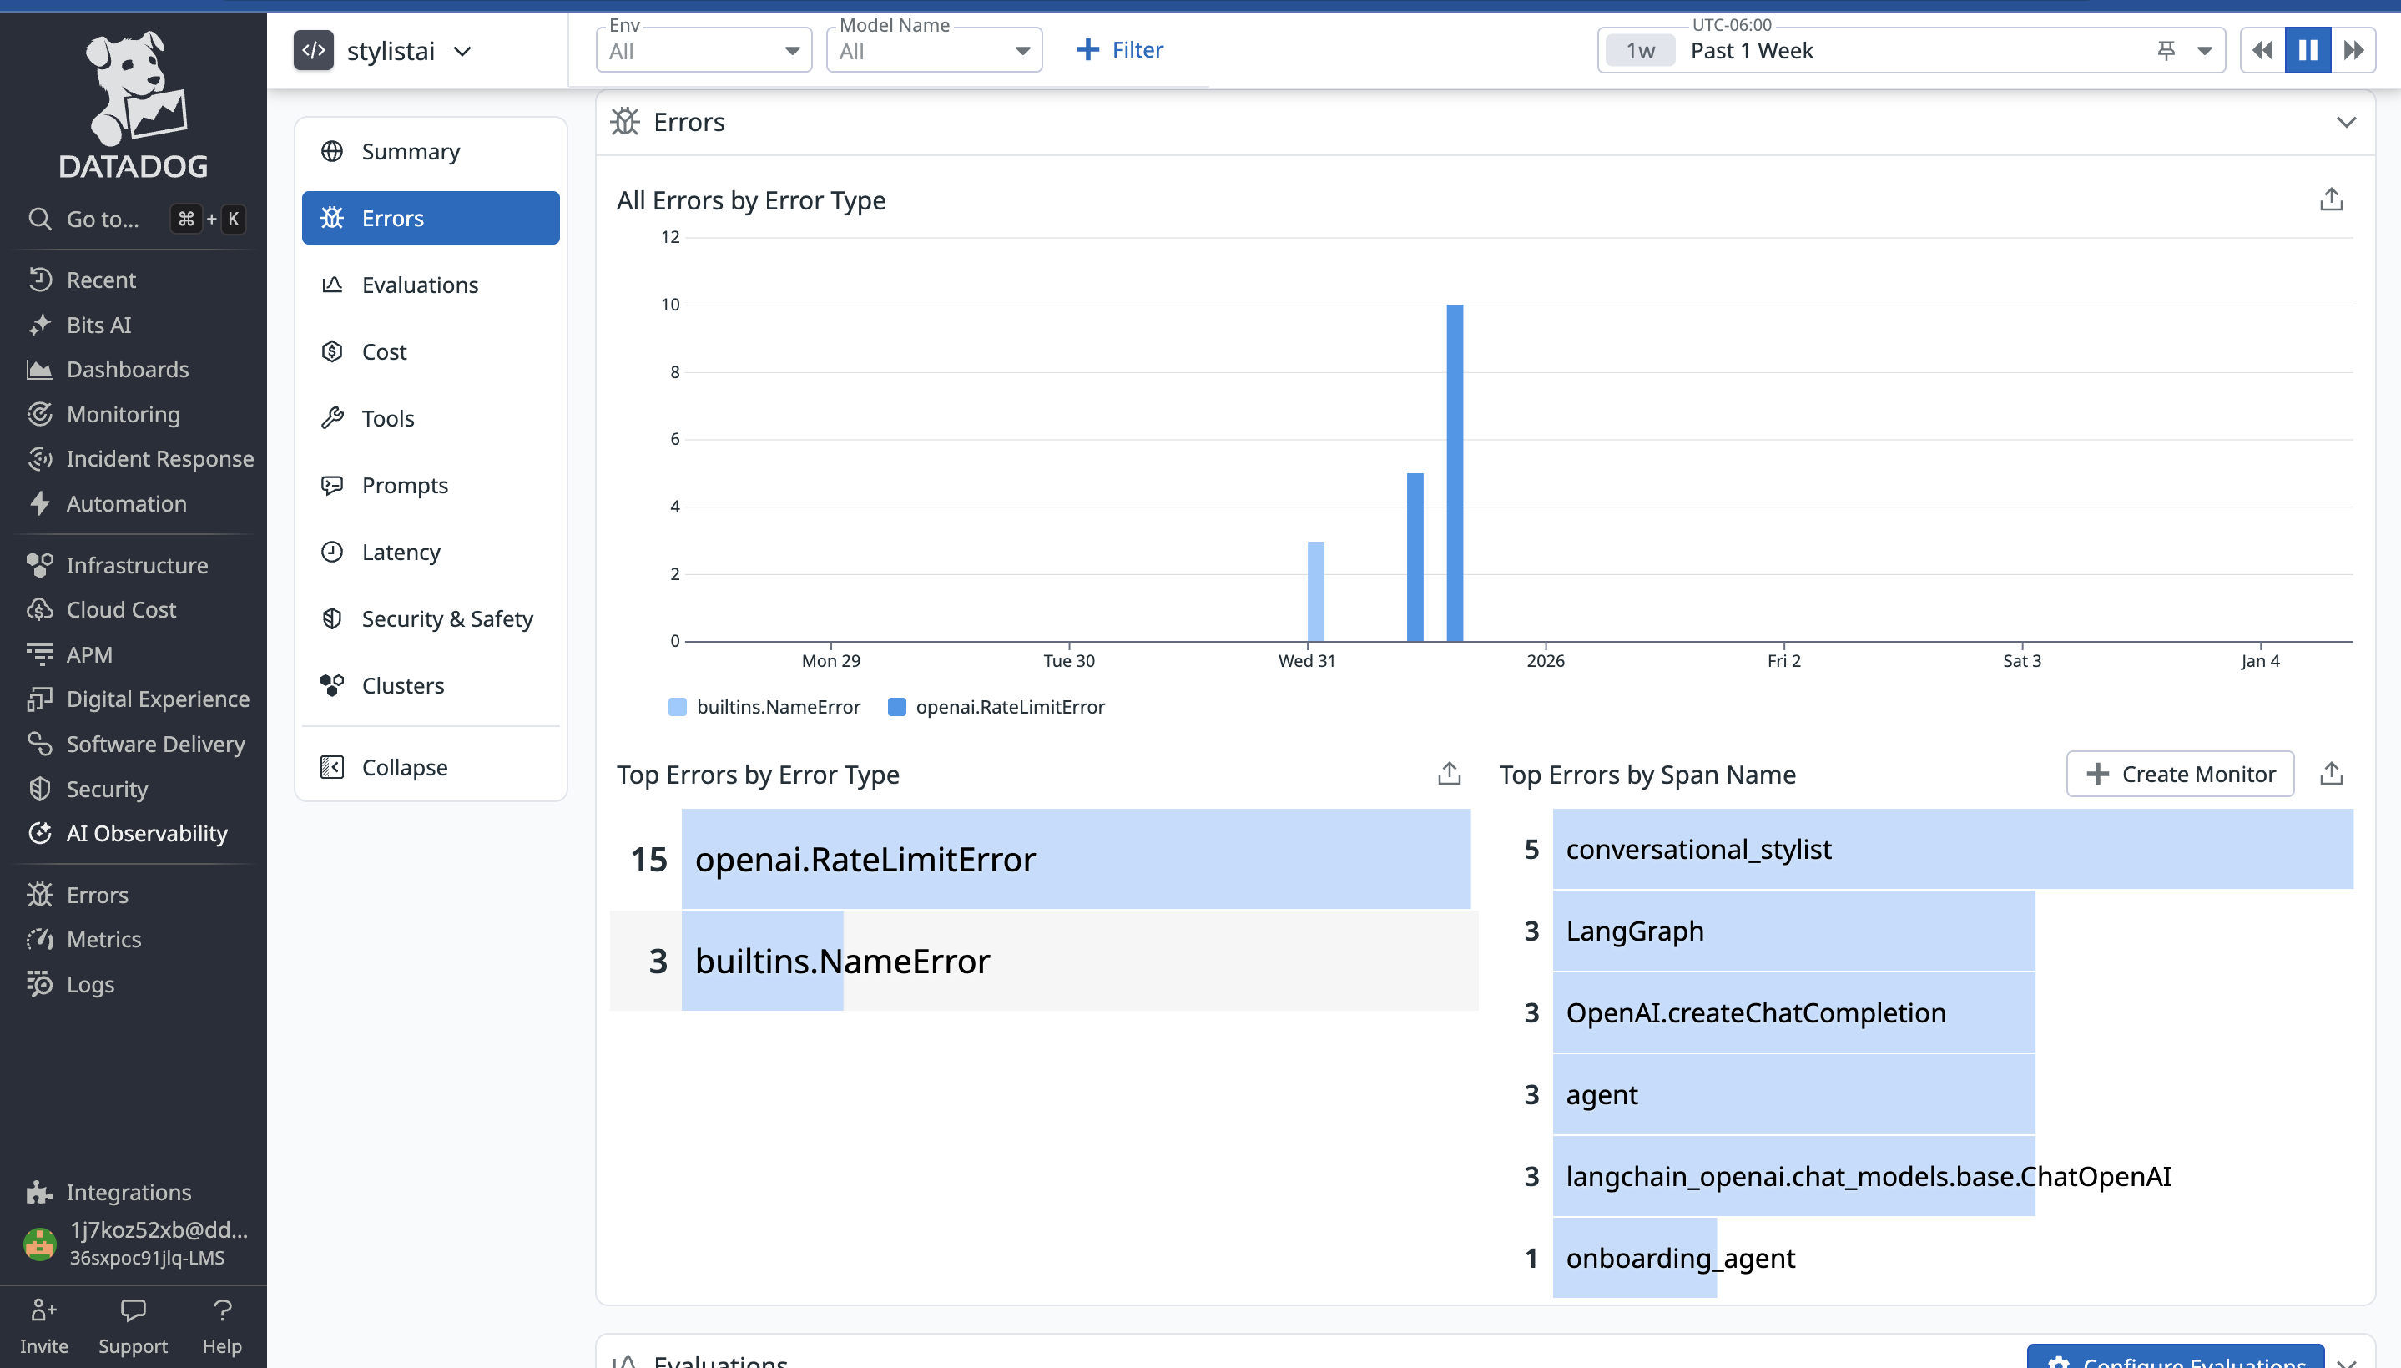Click the export icon for All Errors chart
Screen dimensions: 2401x1368
[x=2331, y=199]
